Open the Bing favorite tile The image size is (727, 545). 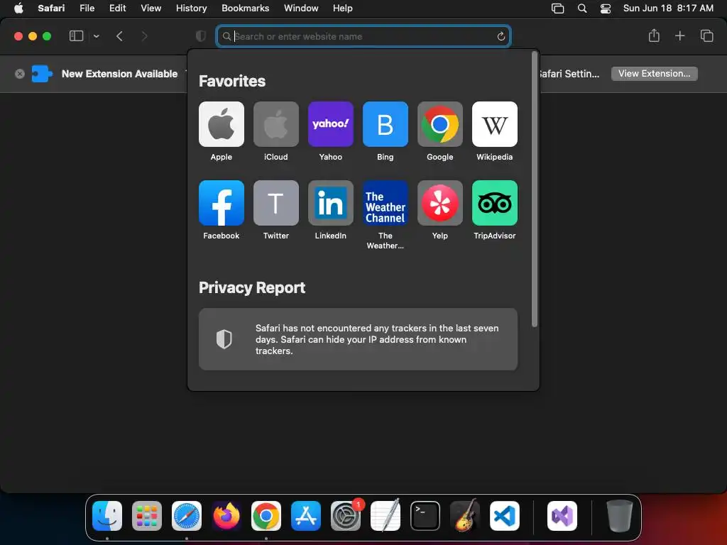point(386,124)
